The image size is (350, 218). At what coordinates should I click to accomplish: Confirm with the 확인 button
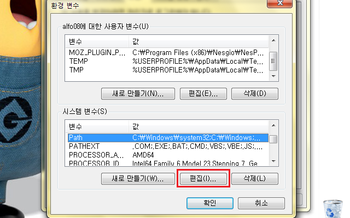[210, 203]
